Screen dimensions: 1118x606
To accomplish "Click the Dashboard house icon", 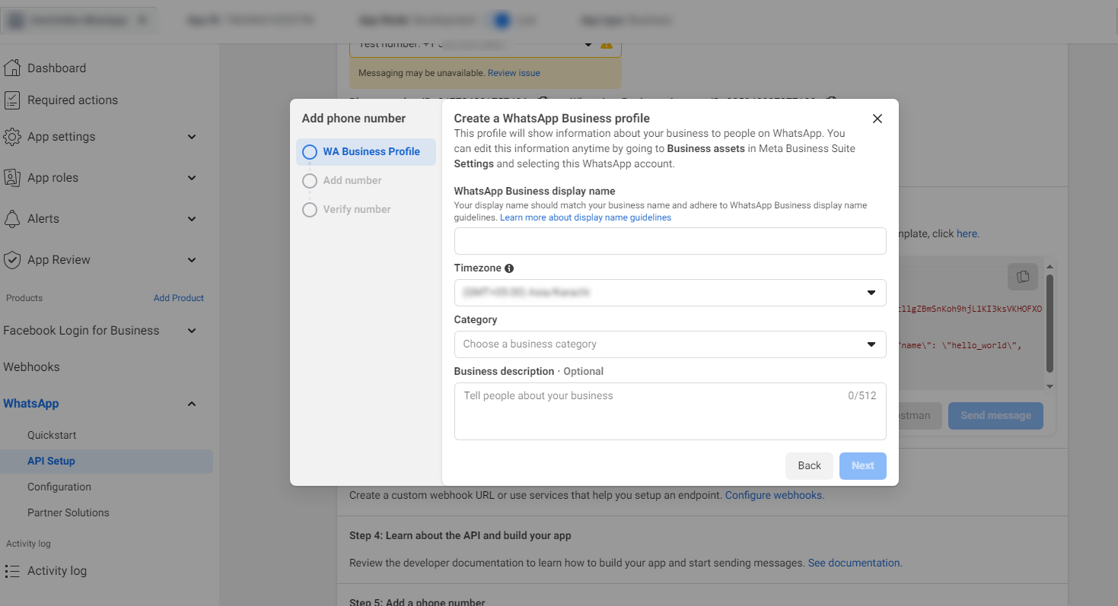I will click(12, 68).
